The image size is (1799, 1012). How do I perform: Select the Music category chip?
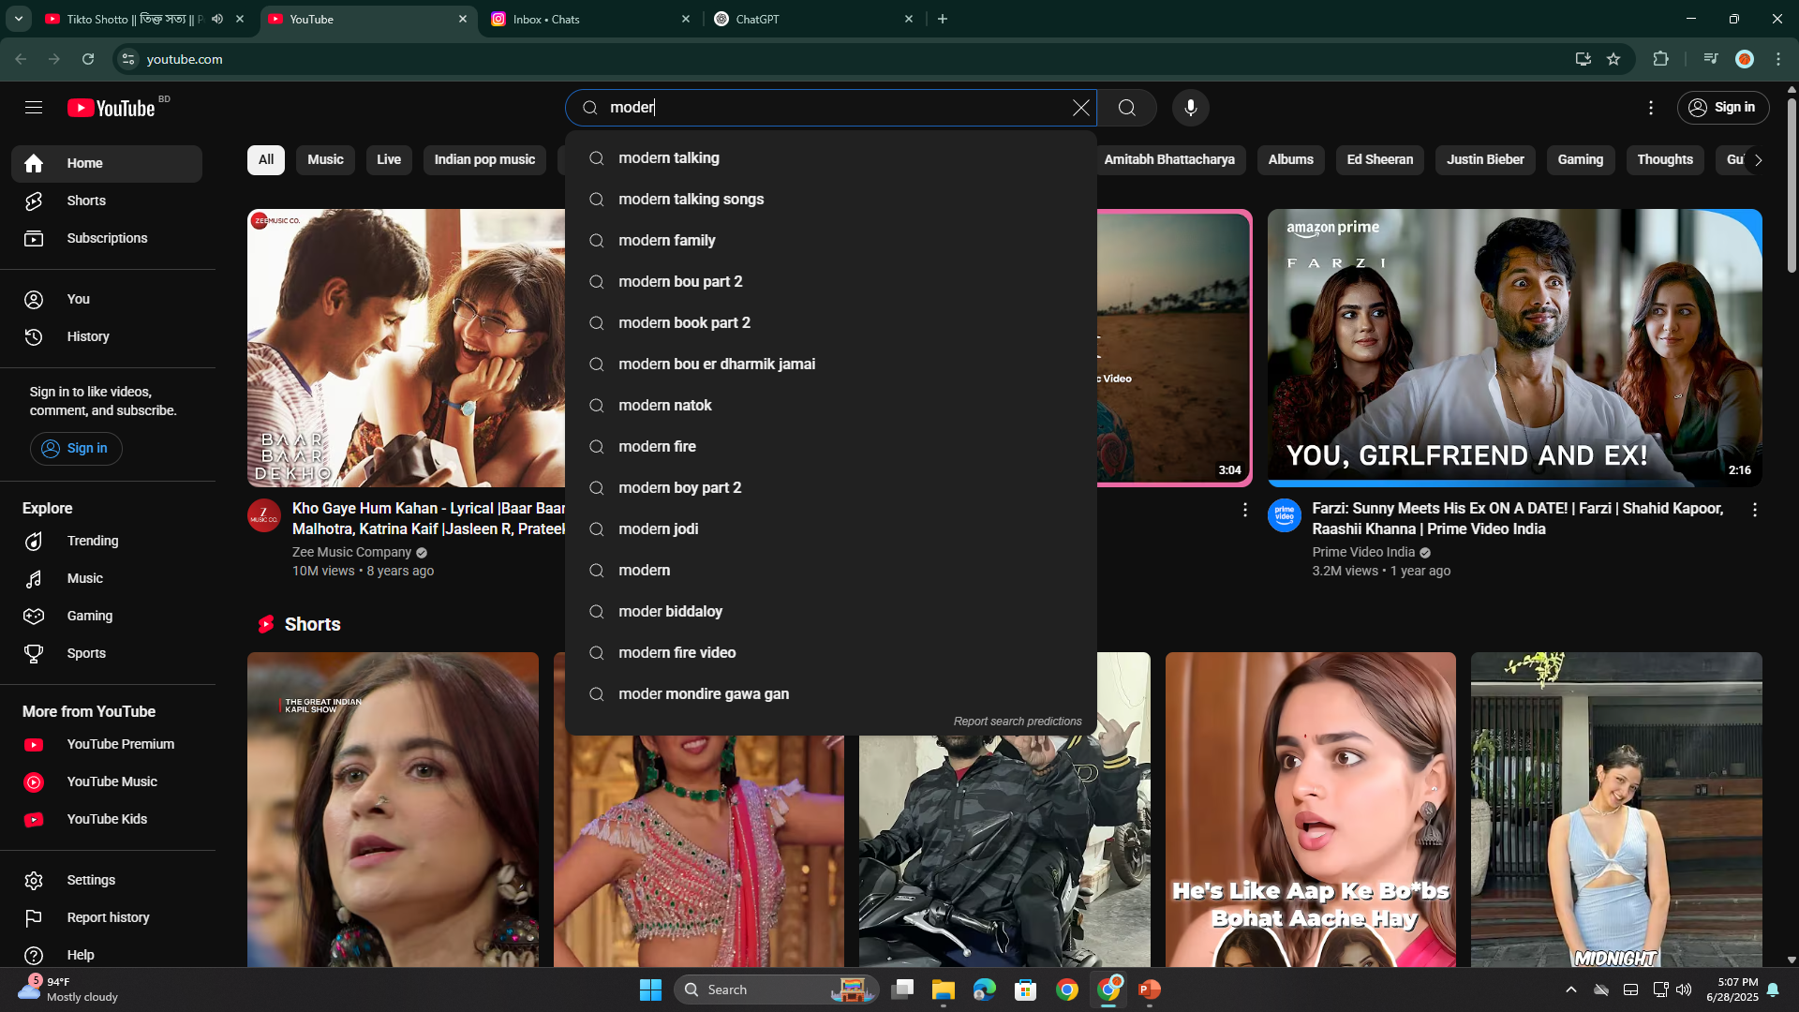(325, 160)
